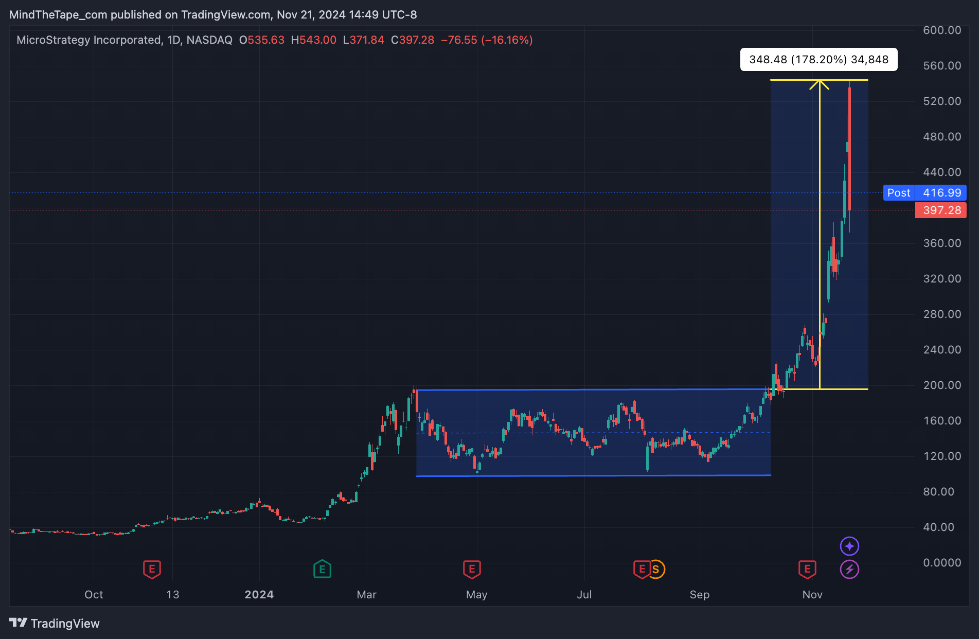Click the 200.00 price axis label
This screenshot has height=639, width=979.
click(x=942, y=385)
